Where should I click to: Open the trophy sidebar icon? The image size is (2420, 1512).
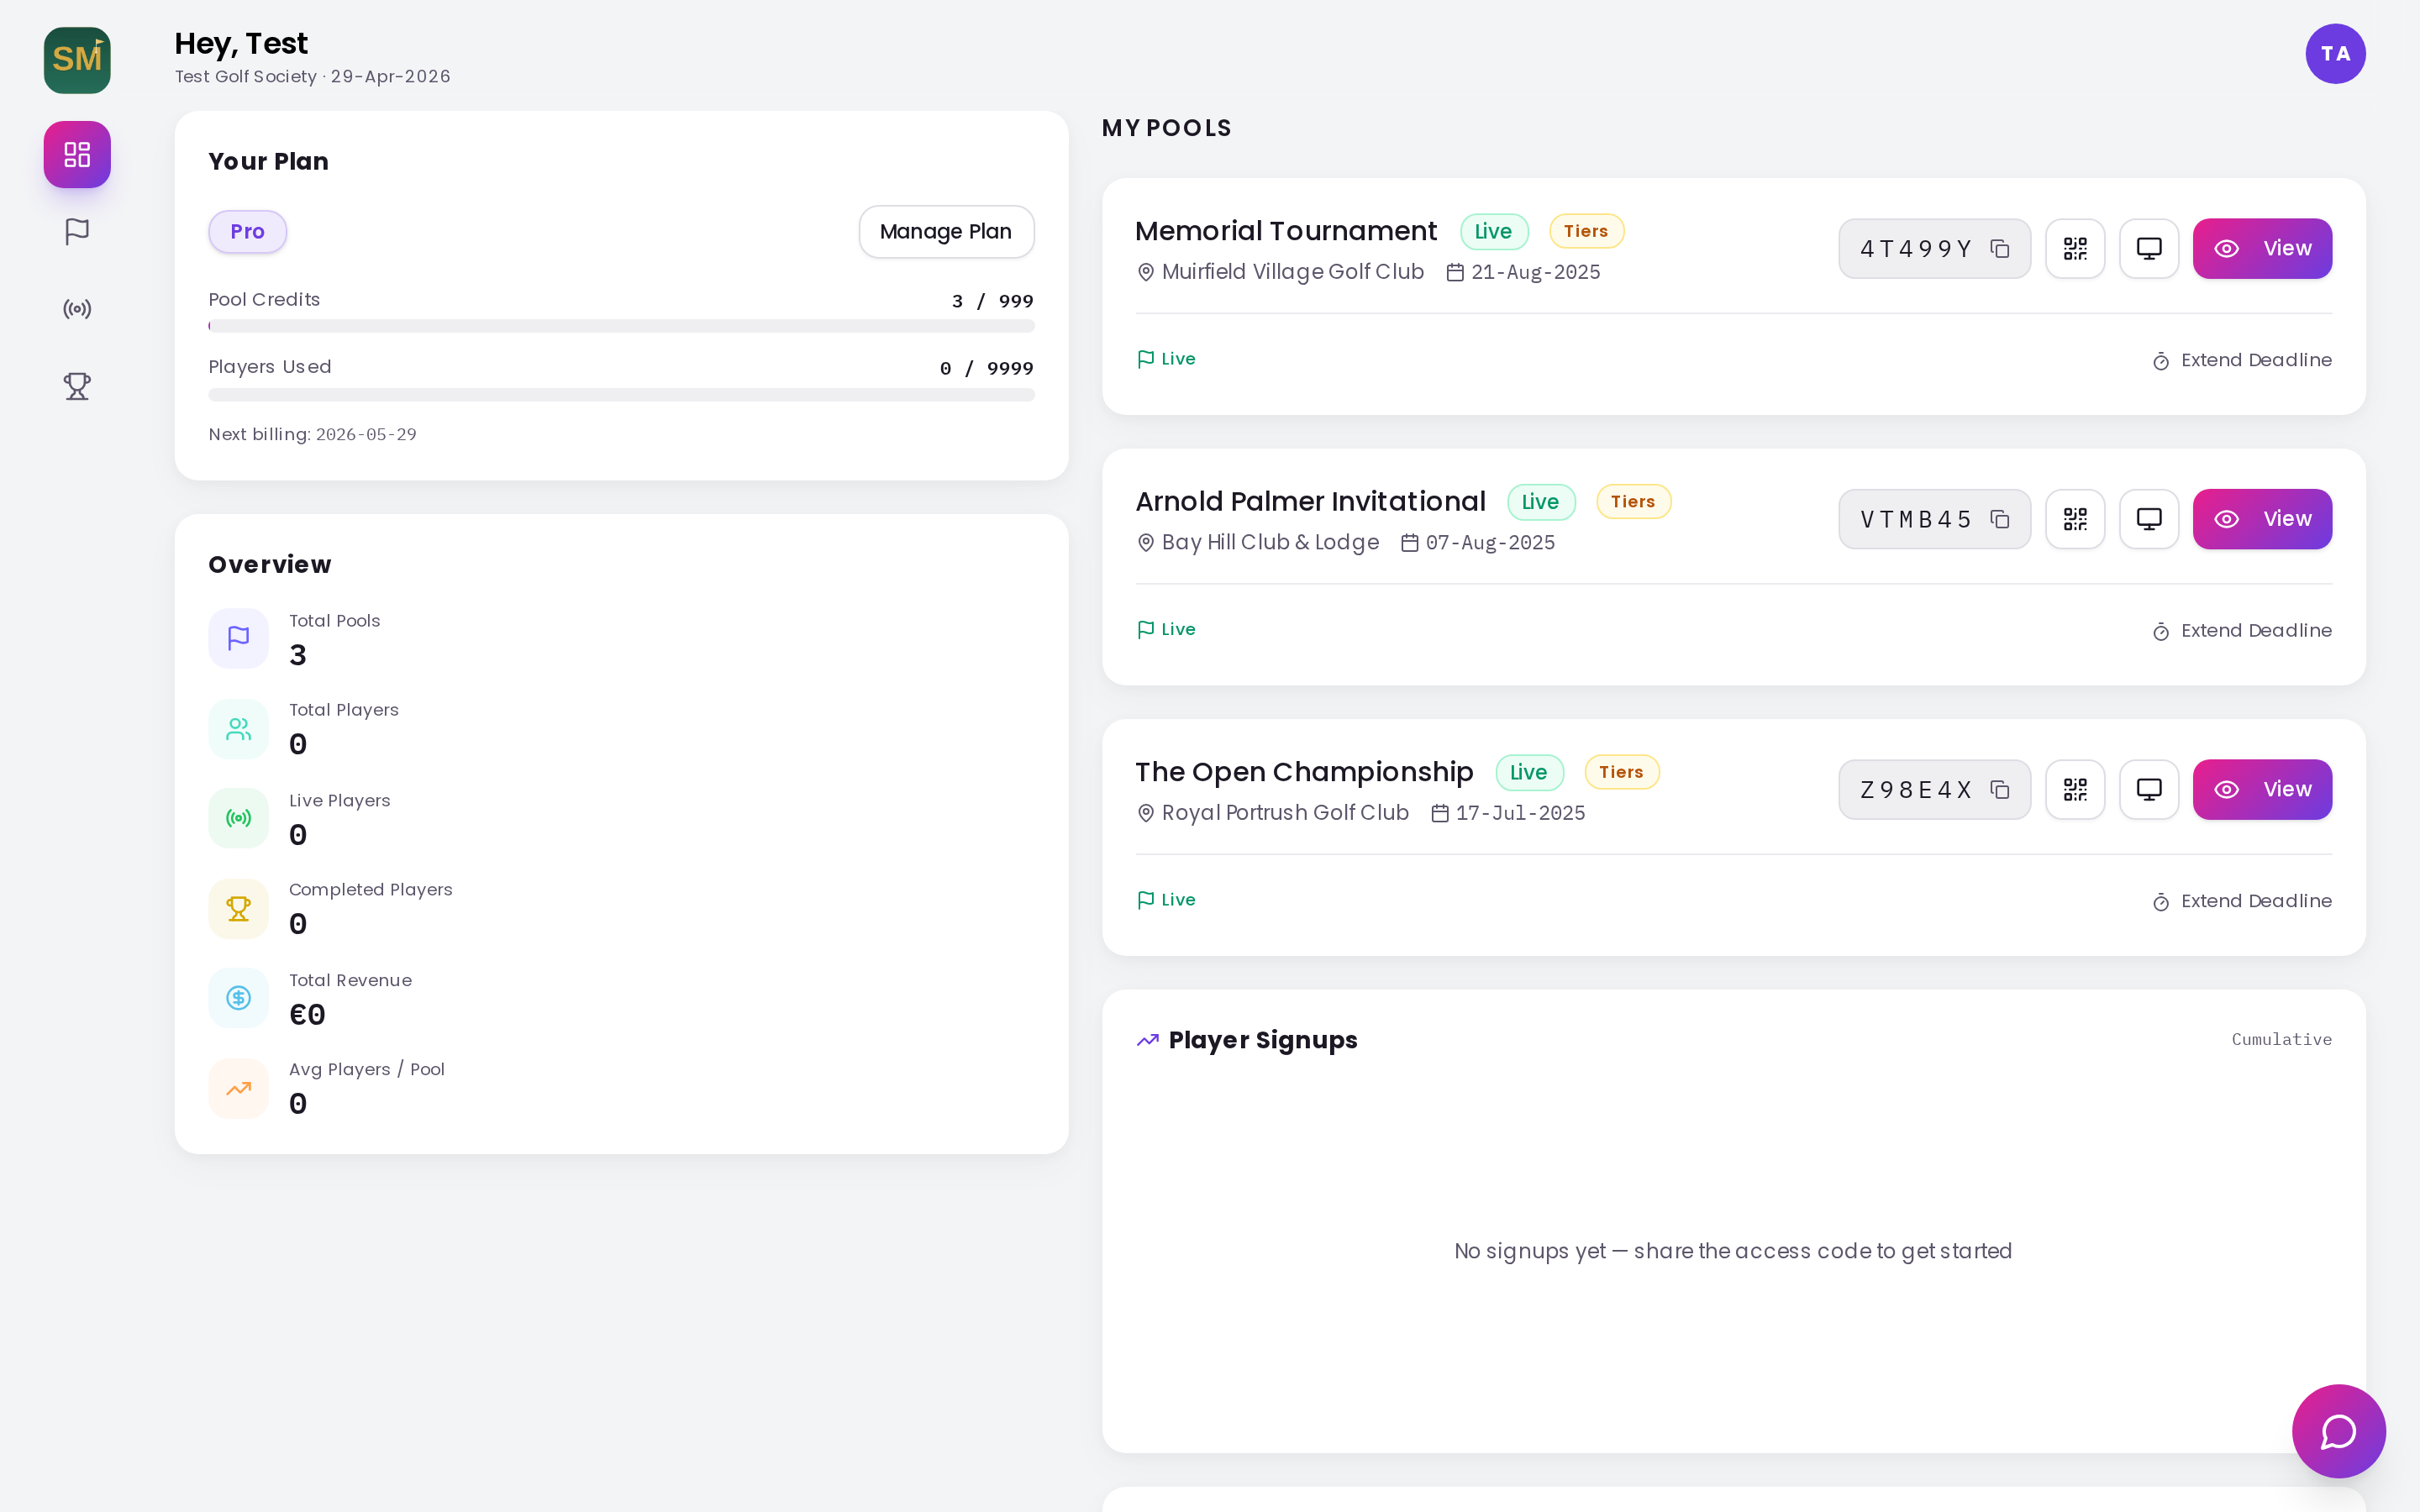(77, 386)
